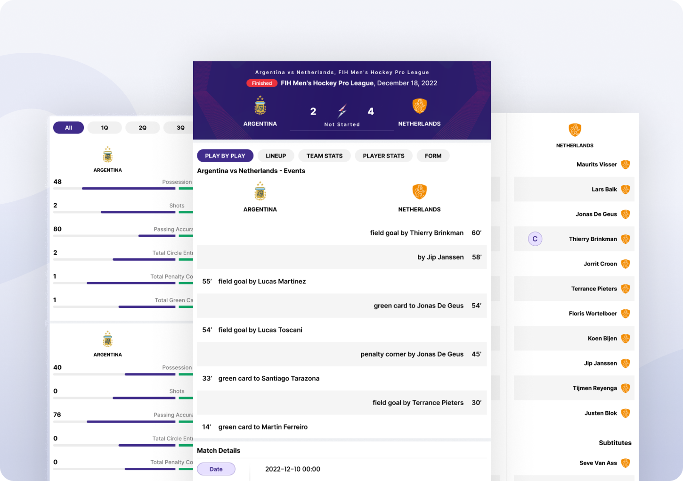683x481 pixels.
Task: Click team badge beside Tijmen Reyenga
Action: (626, 388)
